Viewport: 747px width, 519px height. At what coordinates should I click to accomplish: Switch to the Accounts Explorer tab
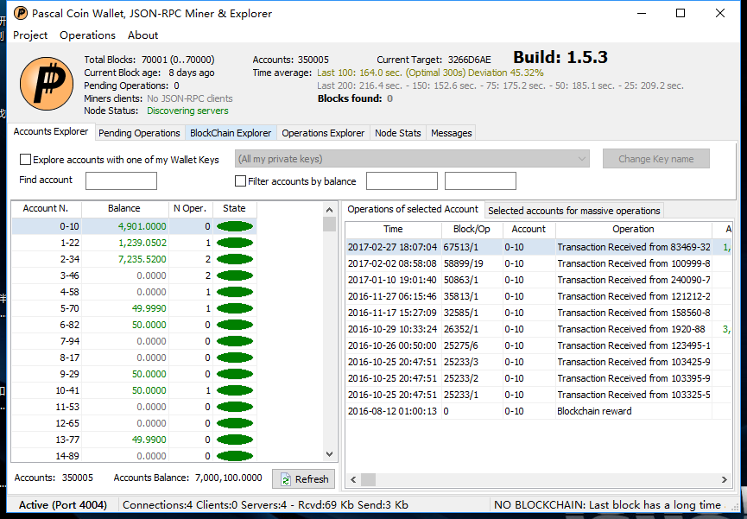[51, 131]
